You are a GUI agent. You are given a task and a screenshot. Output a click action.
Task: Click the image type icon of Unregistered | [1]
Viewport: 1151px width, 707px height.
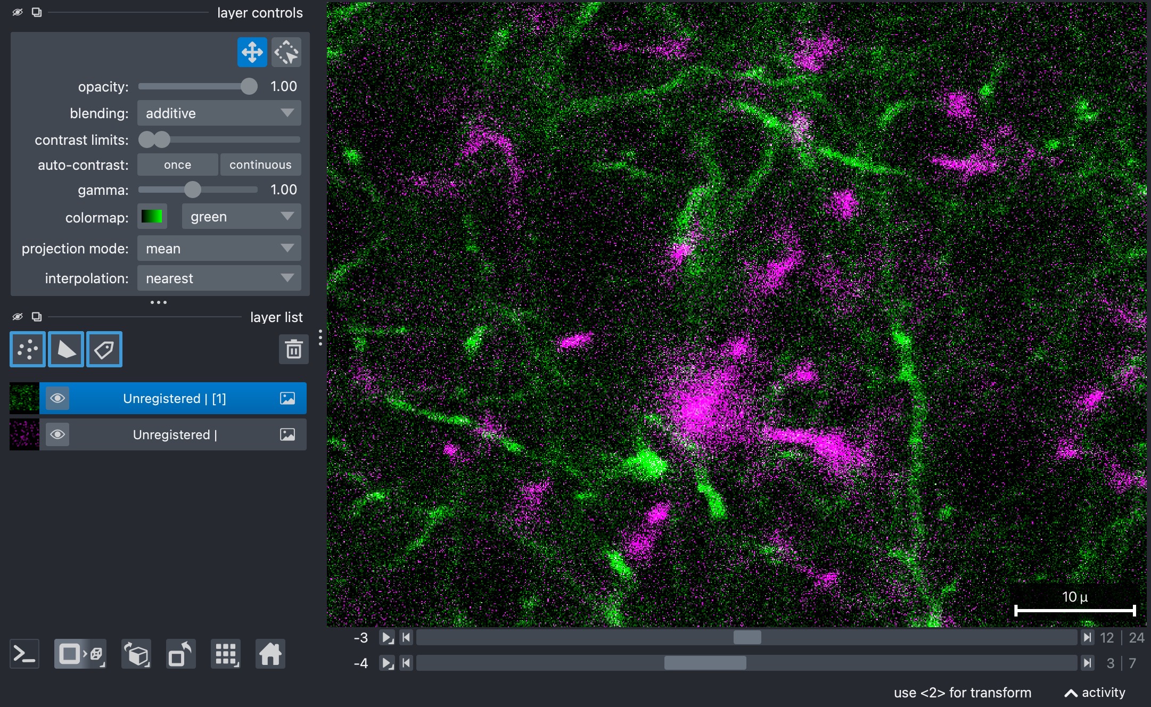(x=287, y=398)
